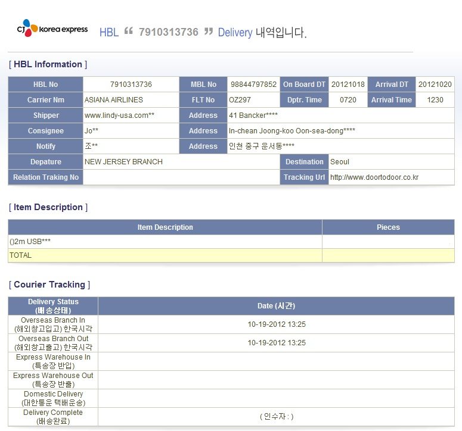Click the MBL No header cell
Viewport: 462px width, 431px height.
[203, 85]
